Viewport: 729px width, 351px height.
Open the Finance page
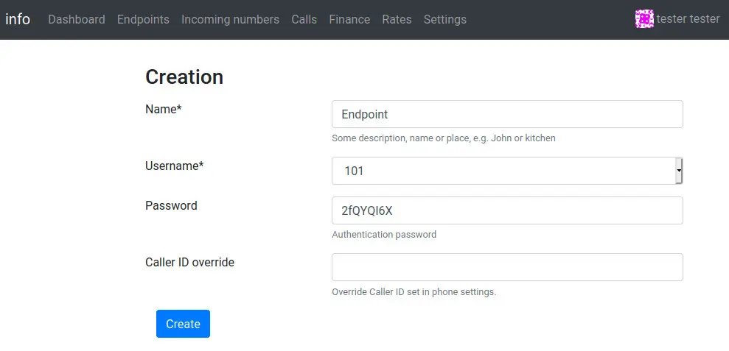click(x=349, y=20)
